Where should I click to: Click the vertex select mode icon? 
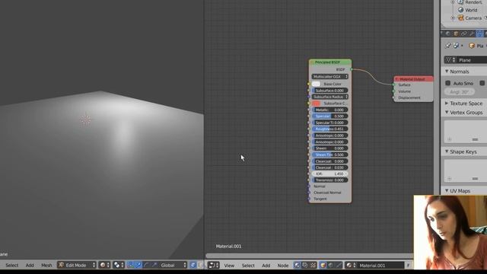coord(193,266)
